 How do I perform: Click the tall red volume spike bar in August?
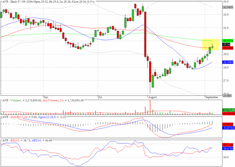[150, 107]
